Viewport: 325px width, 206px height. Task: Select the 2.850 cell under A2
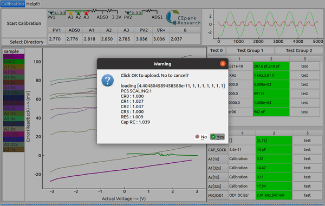tap(109, 39)
